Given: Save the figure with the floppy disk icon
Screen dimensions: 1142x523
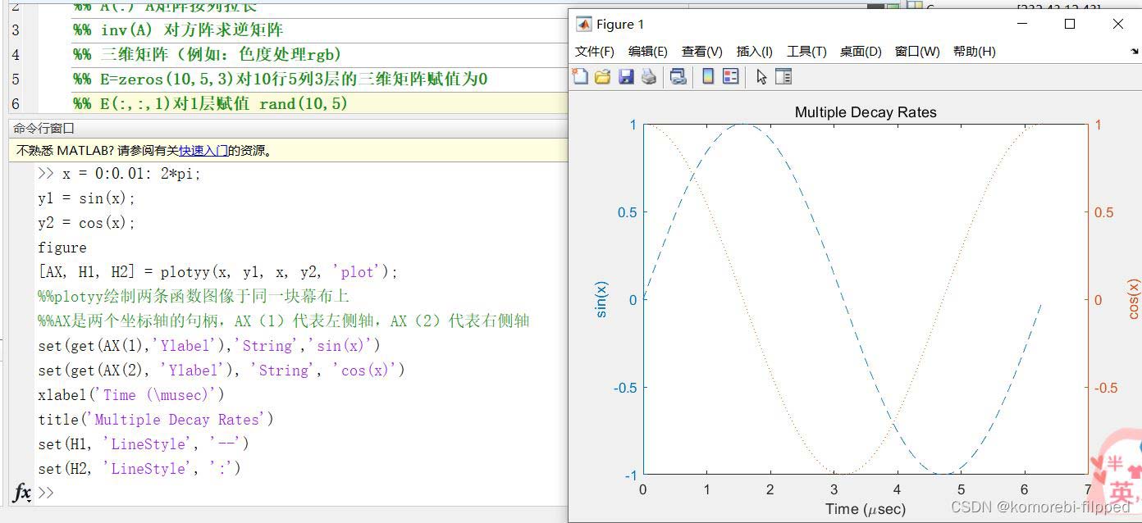Looking at the screenshot, I should (626, 77).
